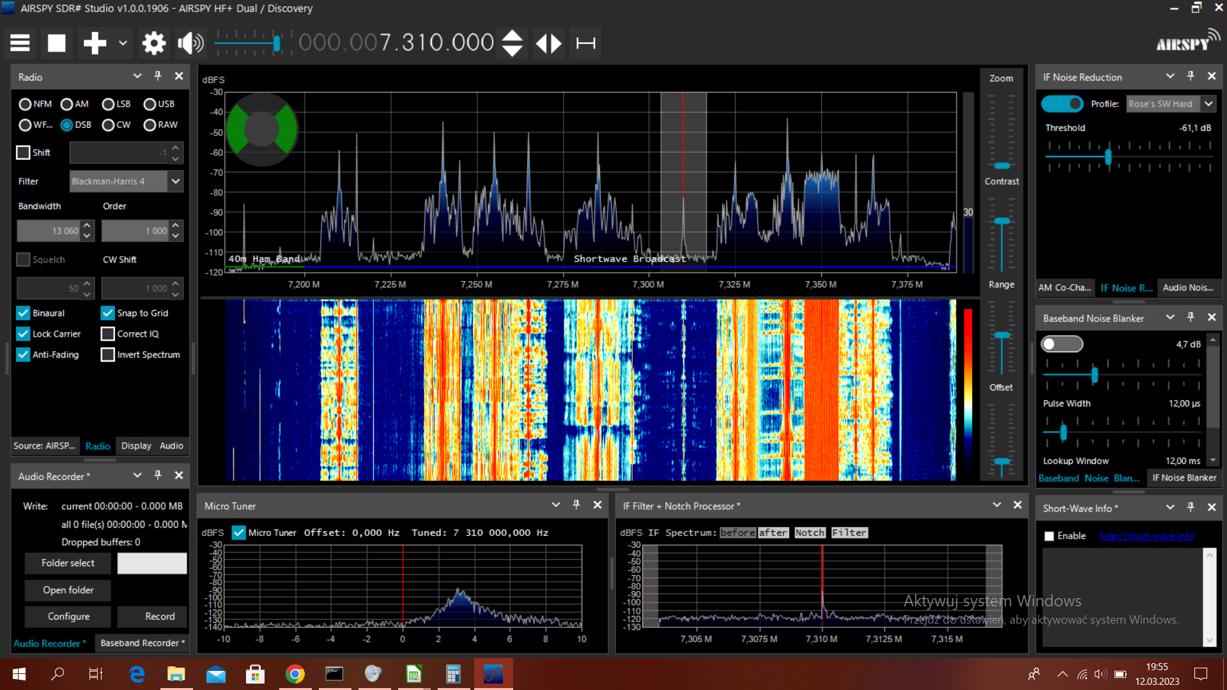Close the Radio panel
Viewport: 1227px width, 690px height.
[x=179, y=76]
